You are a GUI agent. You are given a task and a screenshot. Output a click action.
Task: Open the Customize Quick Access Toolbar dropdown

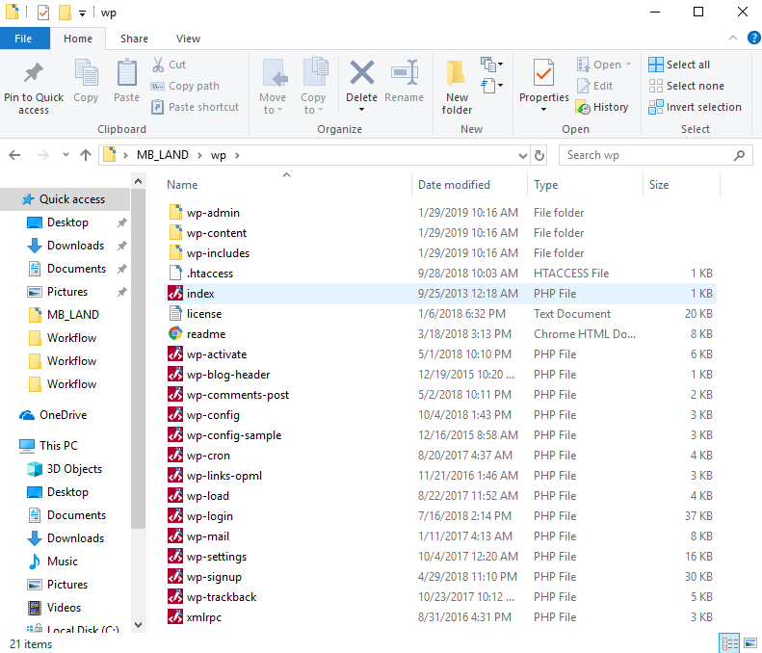point(83,13)
